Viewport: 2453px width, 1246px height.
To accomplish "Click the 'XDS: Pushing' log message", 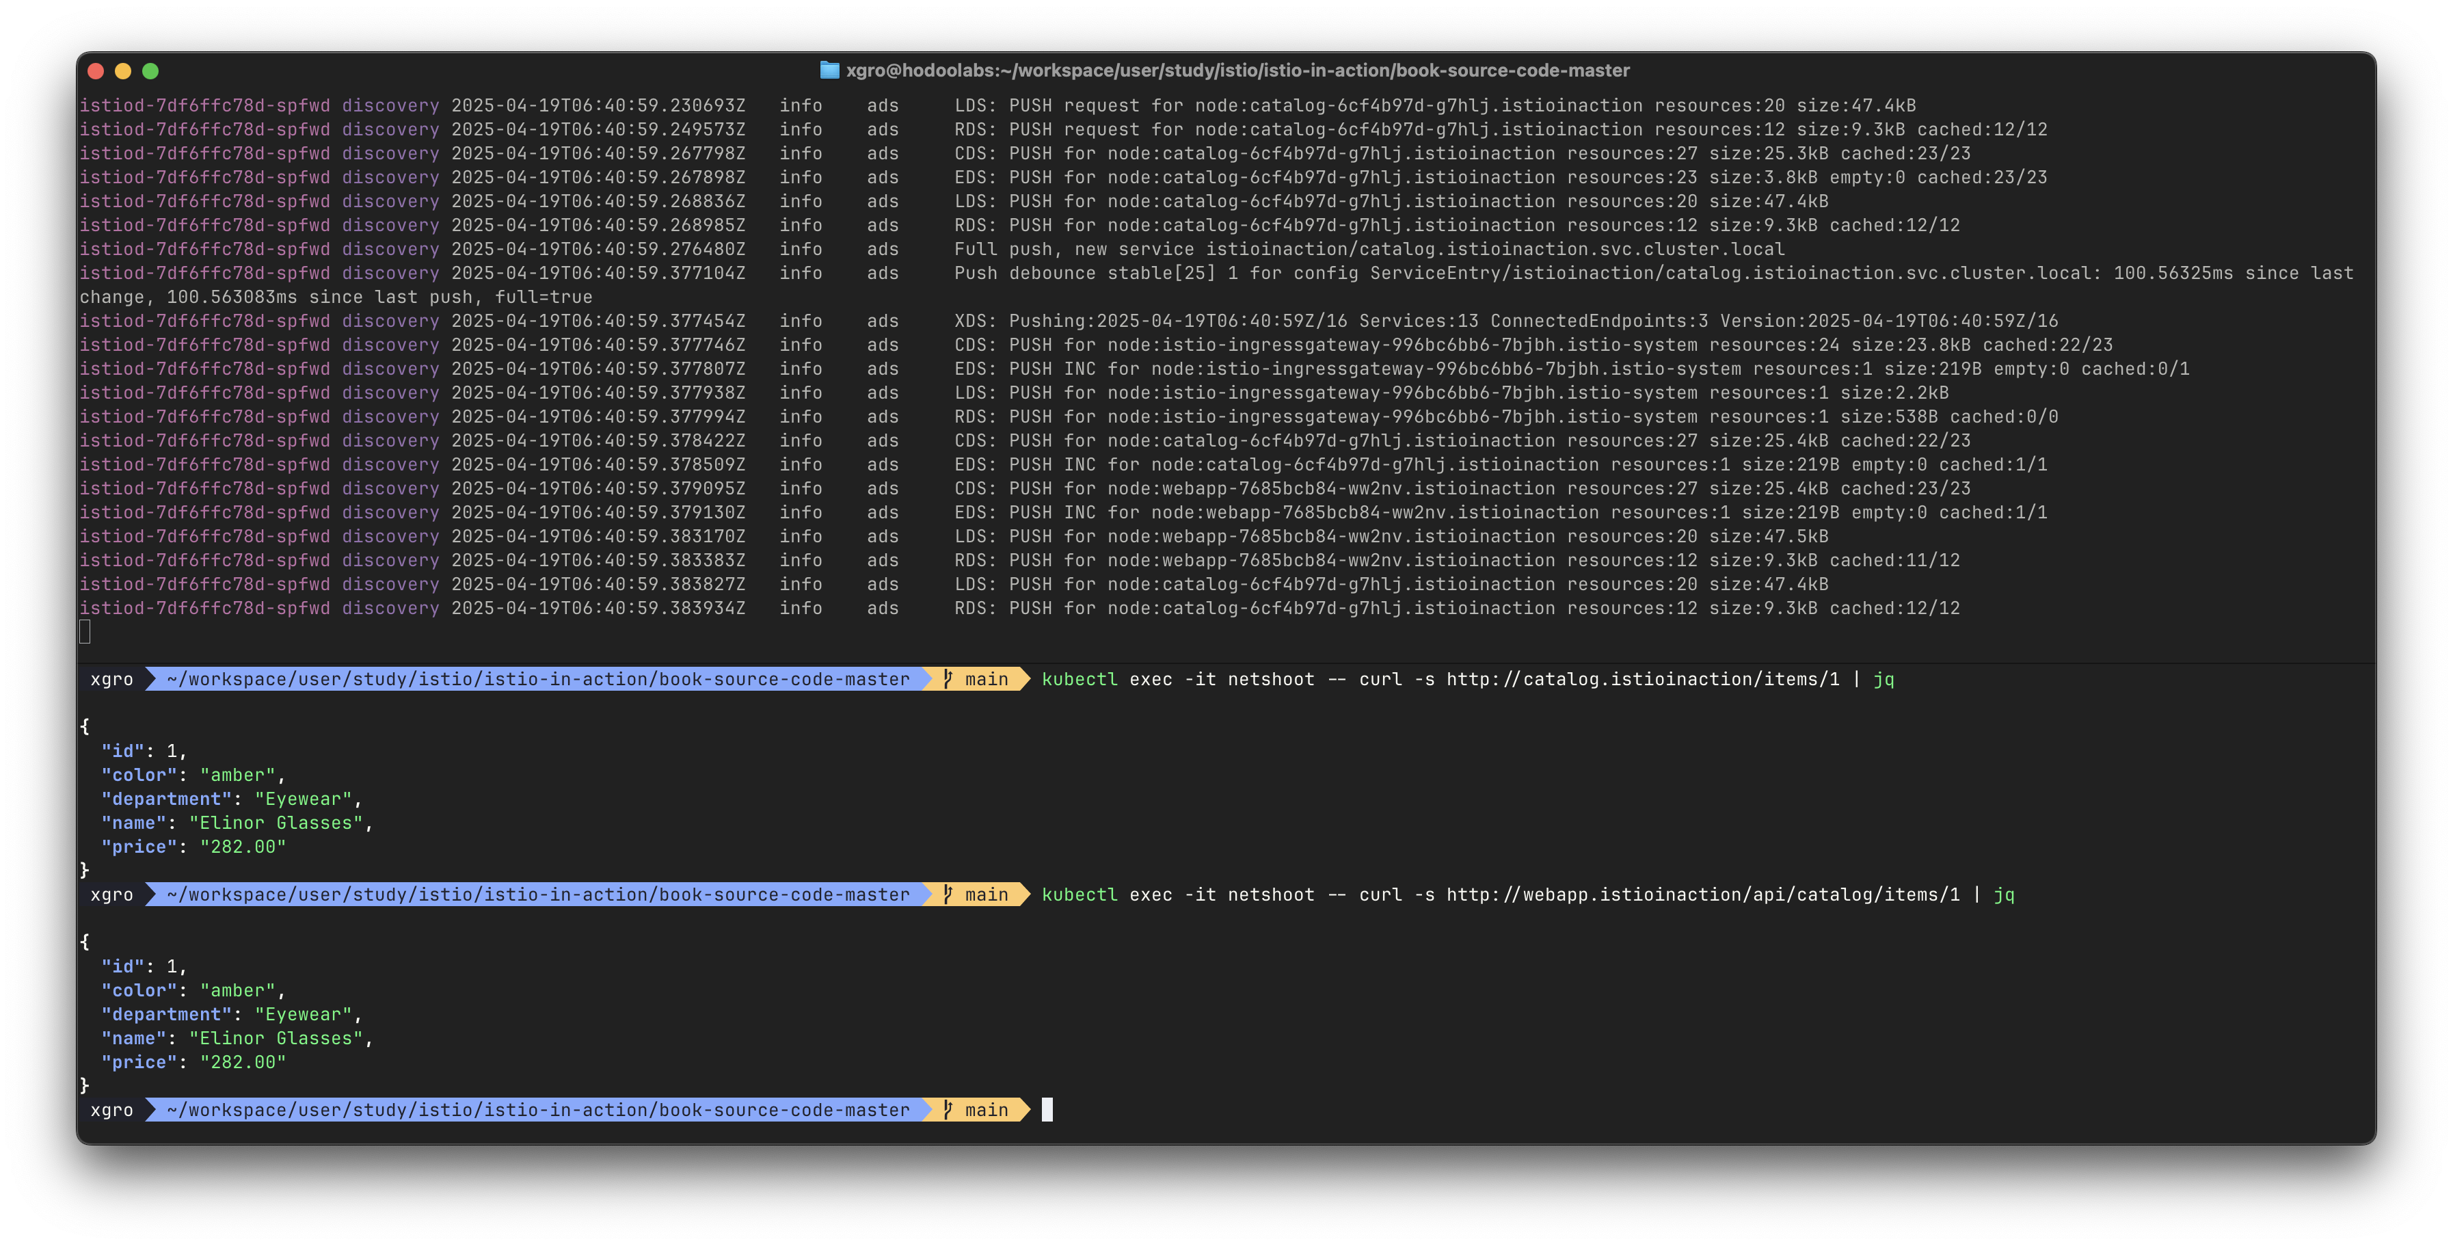I will 1507,321.
